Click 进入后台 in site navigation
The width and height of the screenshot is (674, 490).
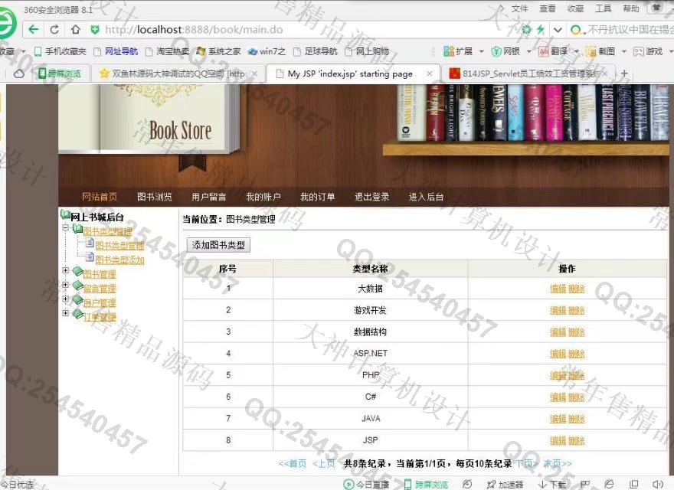tap(426, 197)
